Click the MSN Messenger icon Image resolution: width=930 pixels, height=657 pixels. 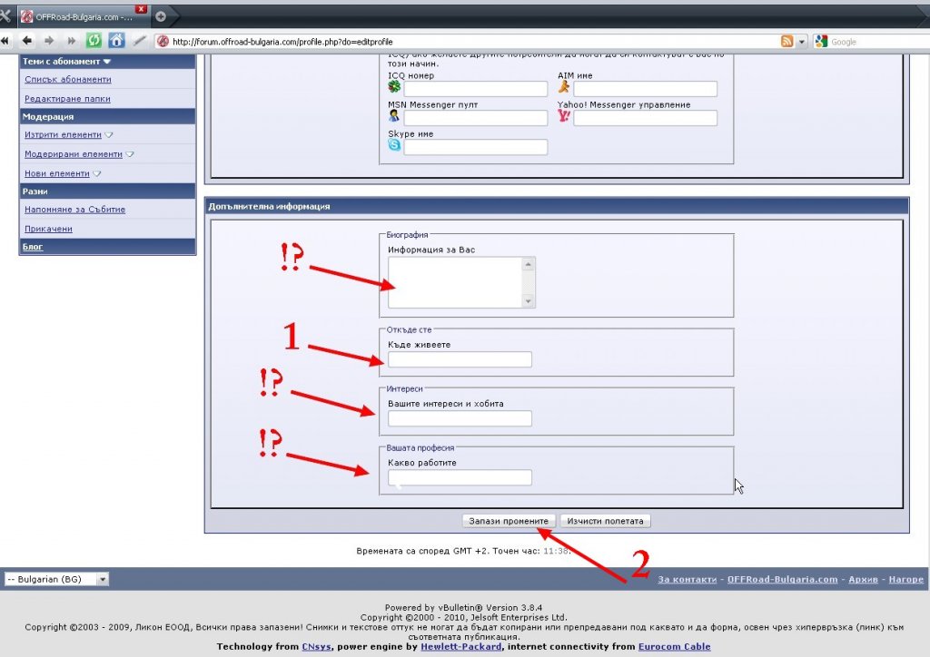tap(394, 115)
